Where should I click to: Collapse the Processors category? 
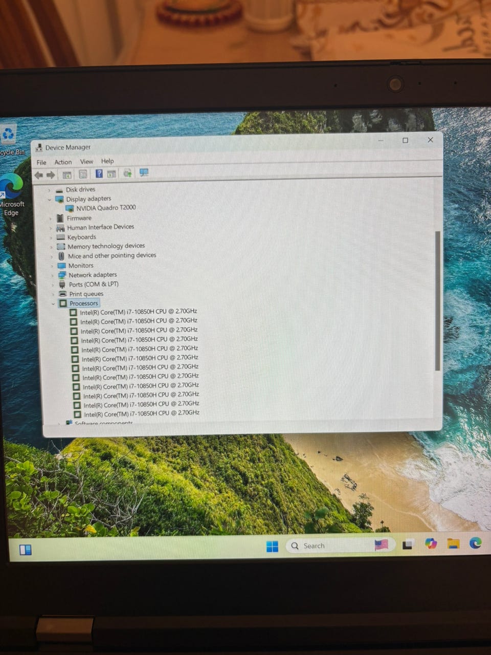[x=53, y=304]
